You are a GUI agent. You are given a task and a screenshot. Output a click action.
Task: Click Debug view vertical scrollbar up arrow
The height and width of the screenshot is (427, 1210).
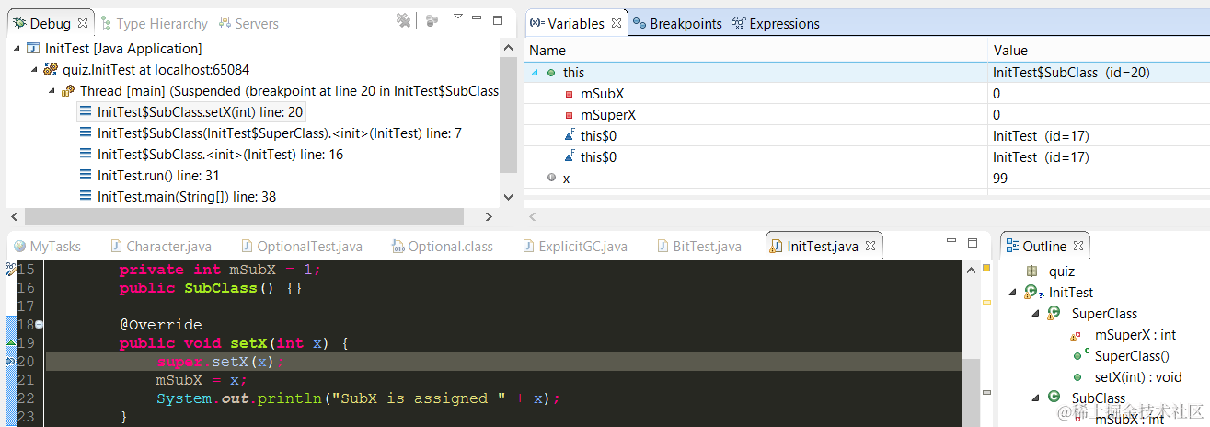click(x=508, y=46)
